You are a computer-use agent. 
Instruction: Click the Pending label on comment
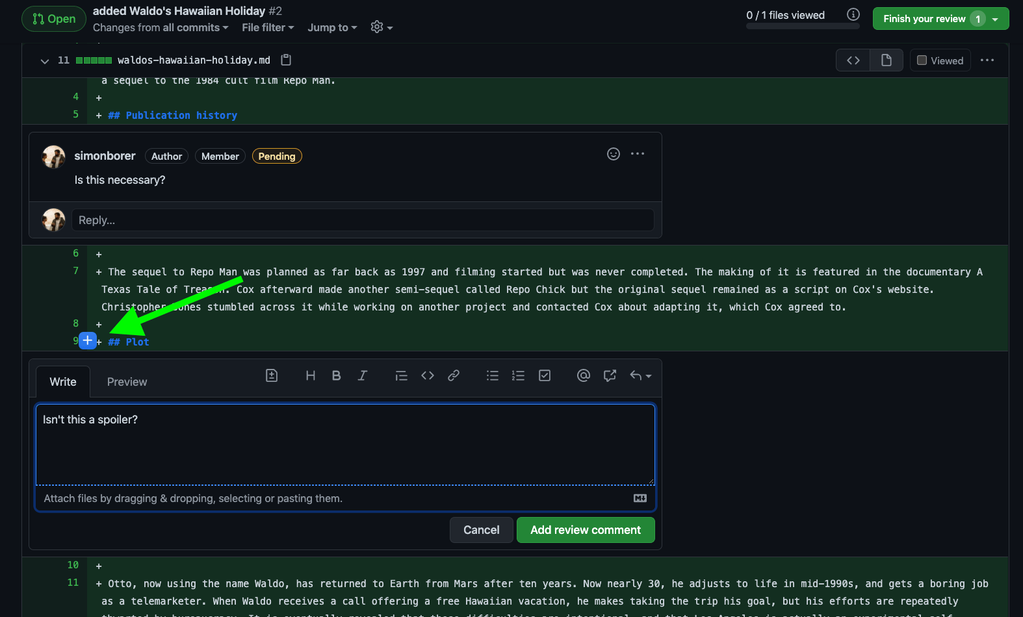277,156
